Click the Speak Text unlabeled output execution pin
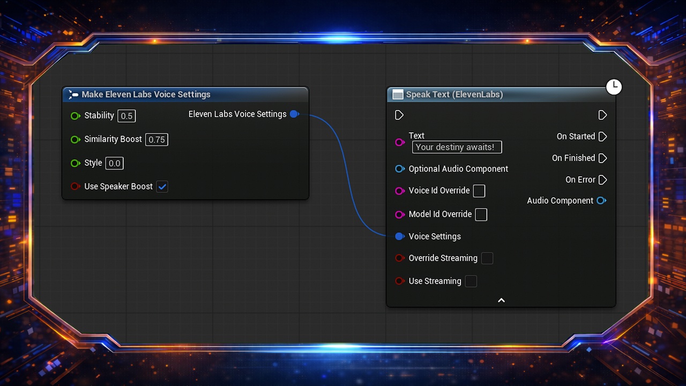Screen dimensions: 686x386 pos(602,115)
